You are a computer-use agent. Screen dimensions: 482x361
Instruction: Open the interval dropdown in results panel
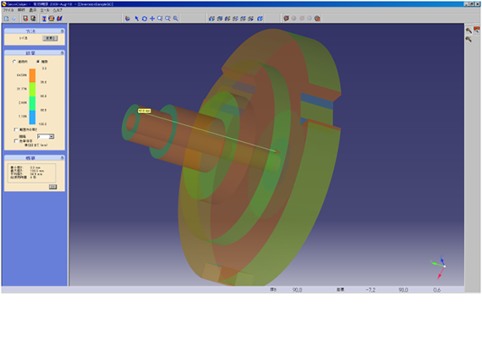click(x=46, y=136)
